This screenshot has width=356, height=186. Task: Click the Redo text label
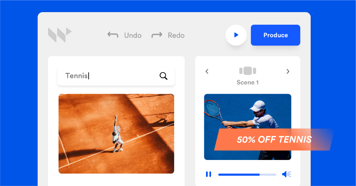176,35
